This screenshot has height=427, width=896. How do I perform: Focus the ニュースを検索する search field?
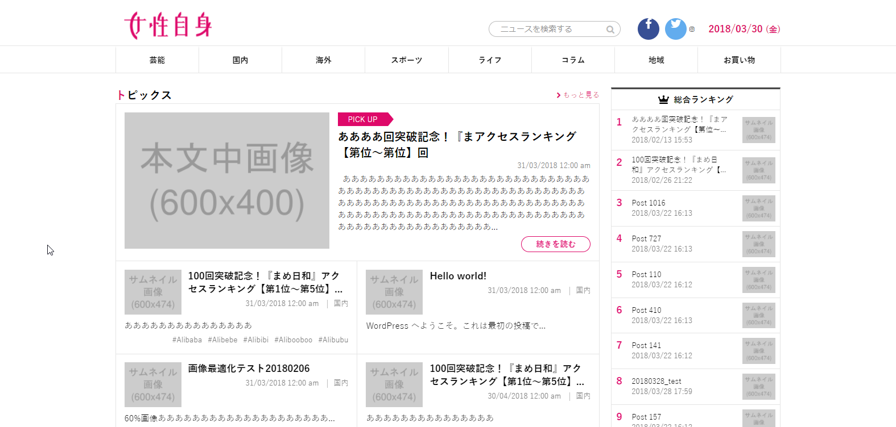(554, 29)
